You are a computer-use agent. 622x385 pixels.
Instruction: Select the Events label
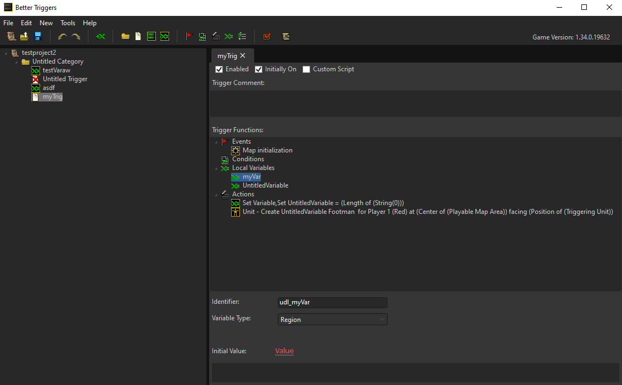click(x=242, y=142)
